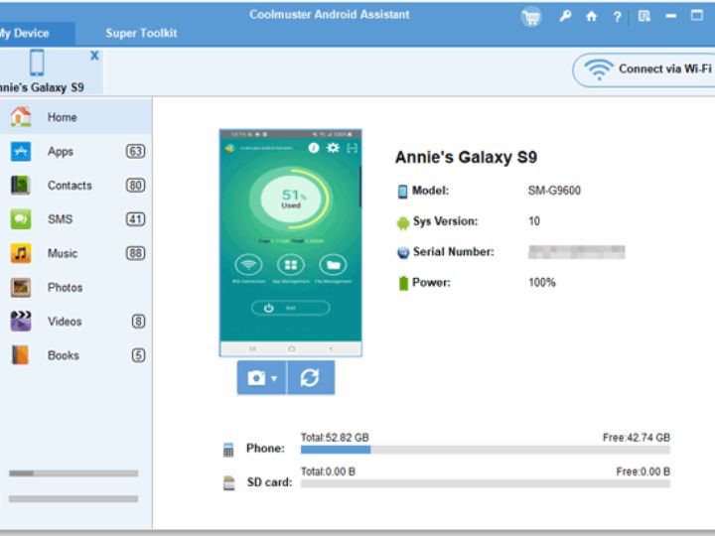The width and height of the screenshot is (715, 536).
Task: Open the help question mark icon
Action: (617, 17)
